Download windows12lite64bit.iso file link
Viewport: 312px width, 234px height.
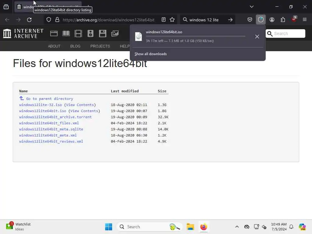(x=43, y=111)
